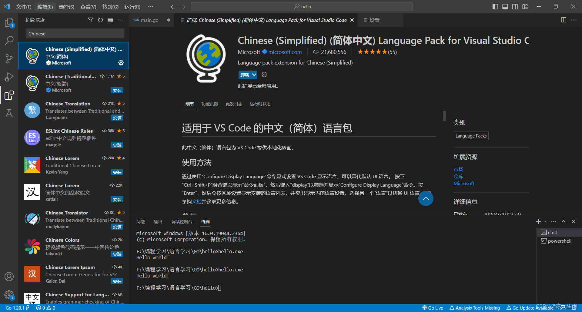The height and width of the screenshot is (312, 582).
Task: Toggle the primary side bar visibility
Action: point(495,6)
